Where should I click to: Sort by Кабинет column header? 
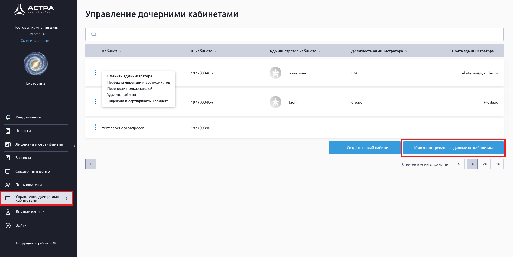[112, 51]
